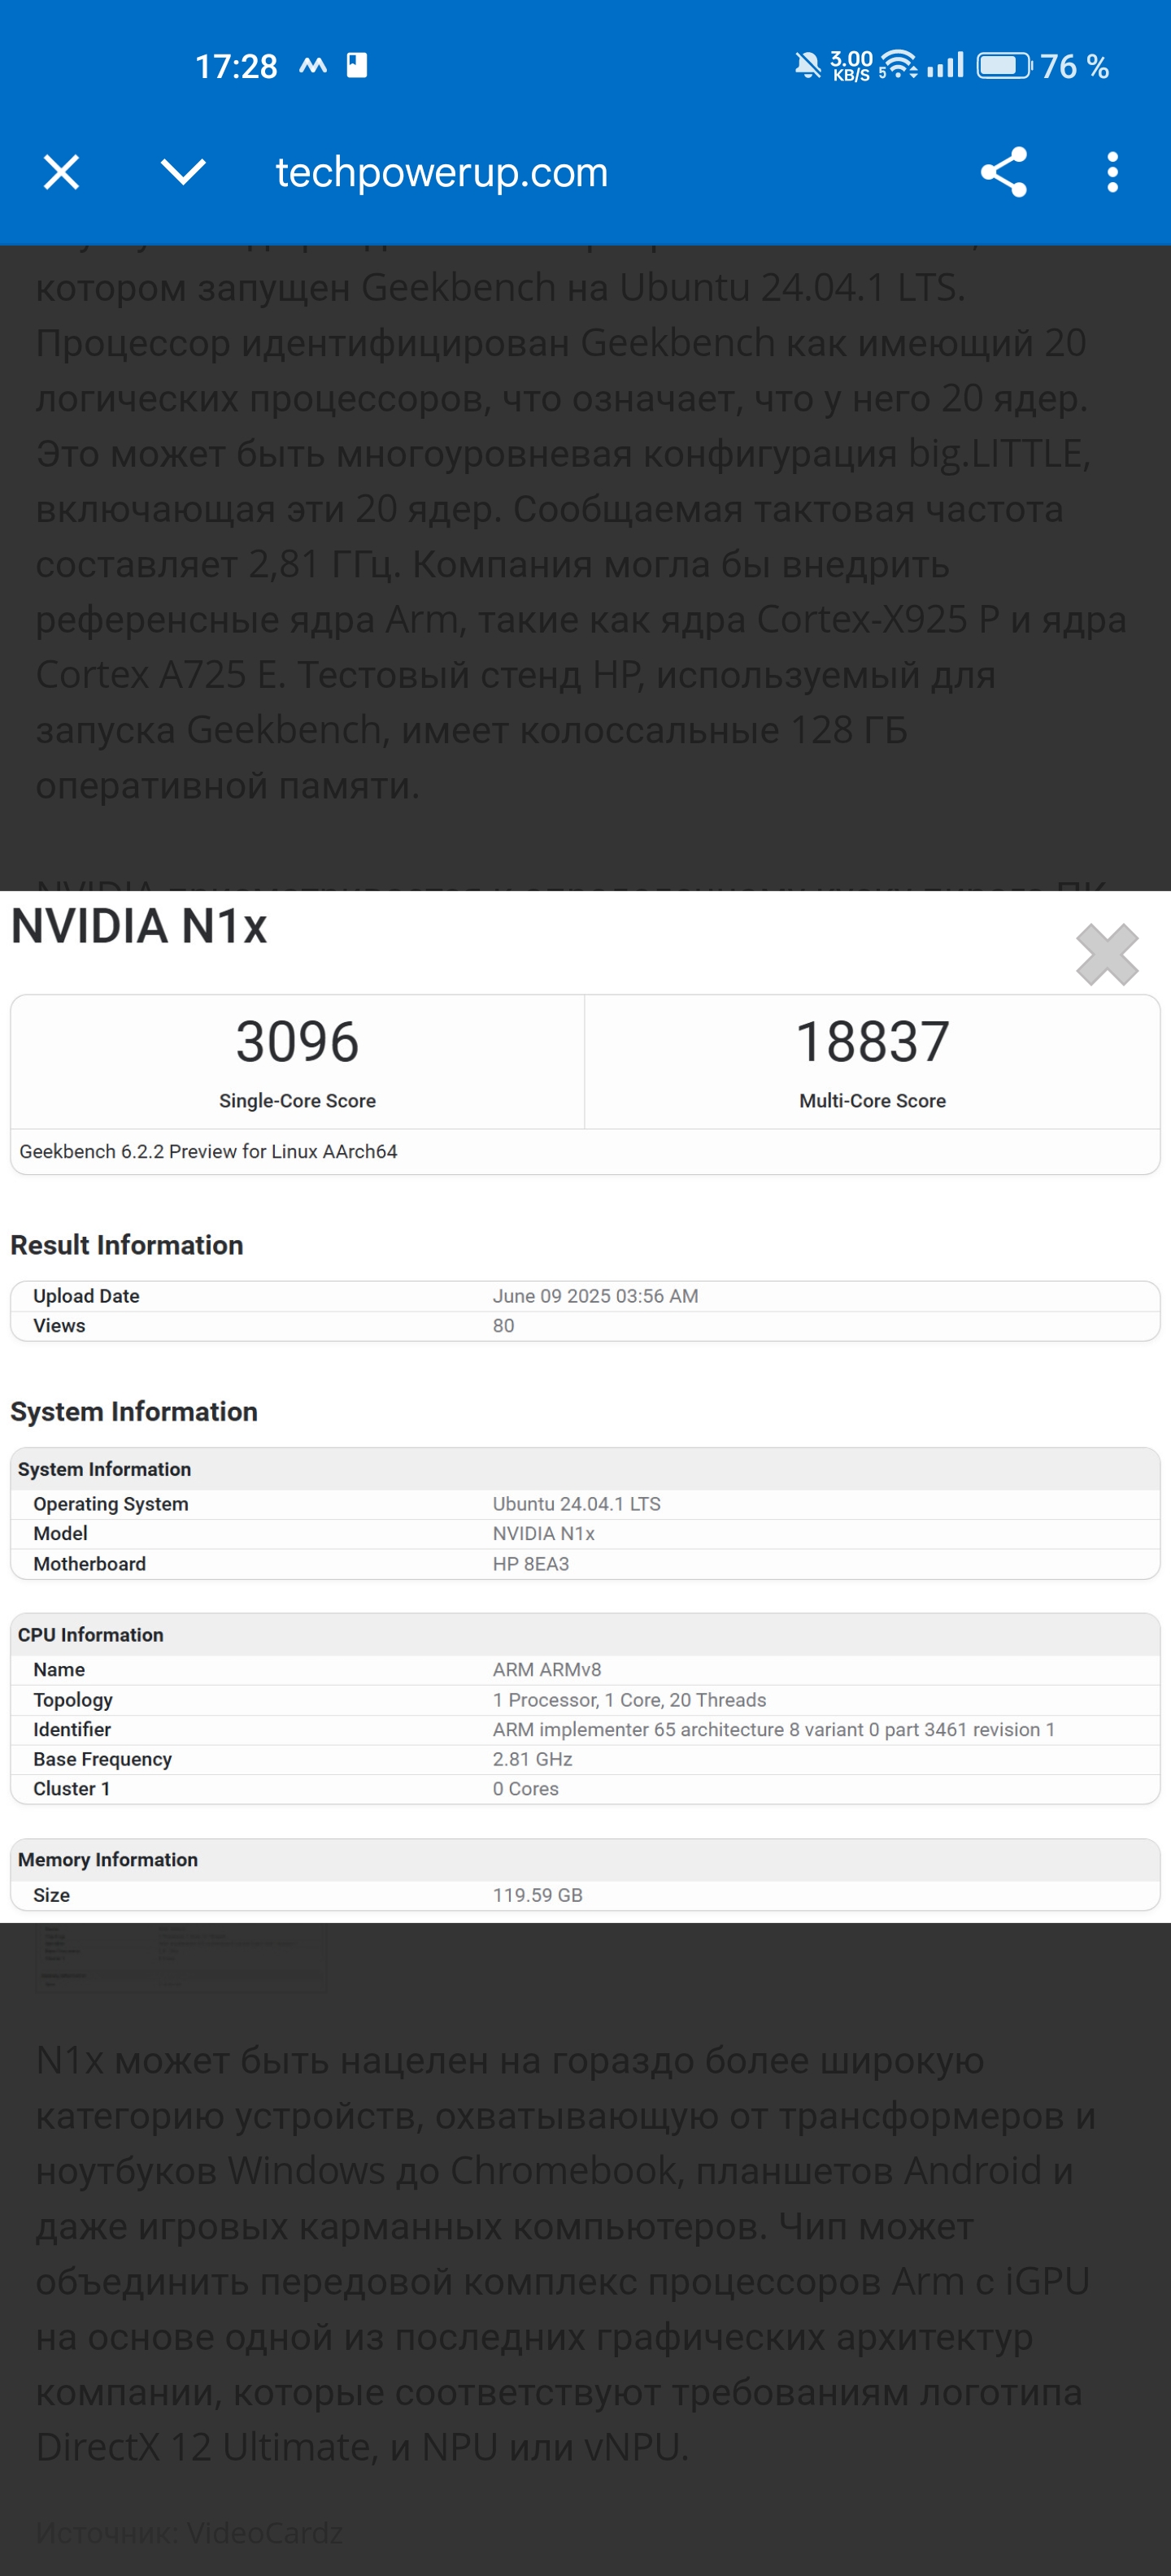
Task: Dismiss the NVIDIA N1x image overlay
Action: (x=1107, y=954)
